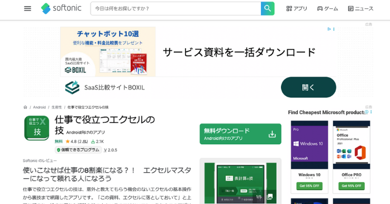Go to home via breadcrumb house icon
390x204 pixels.
(25, 107)
